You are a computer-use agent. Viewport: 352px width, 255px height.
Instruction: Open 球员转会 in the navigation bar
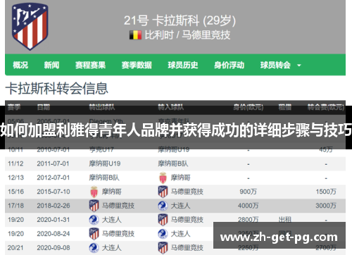point(275,65)
